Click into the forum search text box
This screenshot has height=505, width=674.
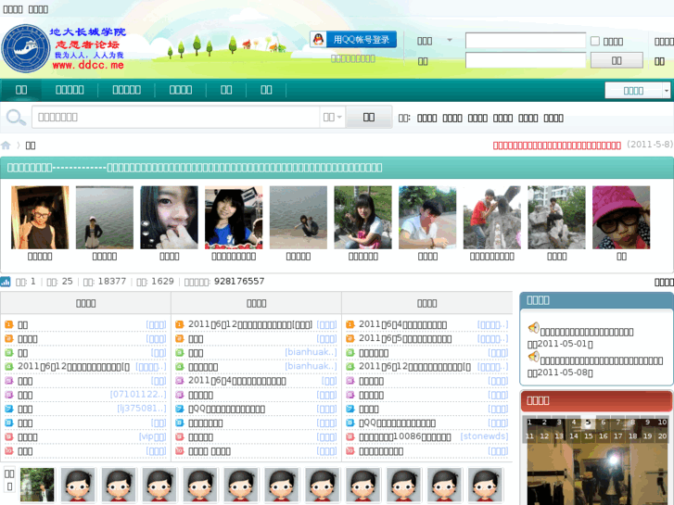pos(176,117)
